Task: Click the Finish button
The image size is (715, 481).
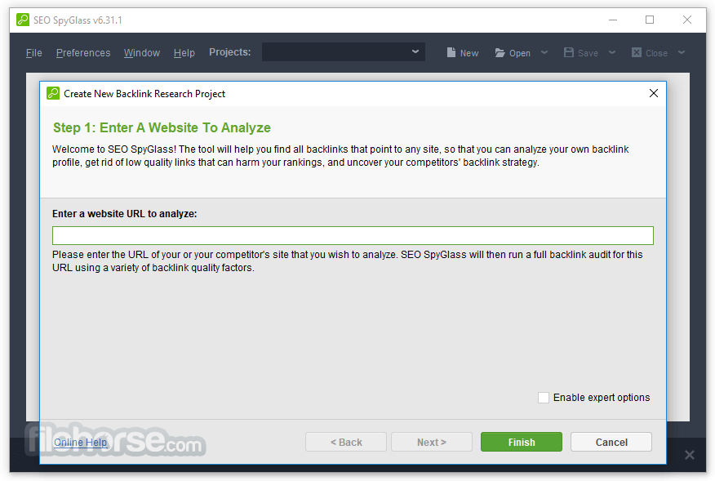Action: click(x=522, y=442)
